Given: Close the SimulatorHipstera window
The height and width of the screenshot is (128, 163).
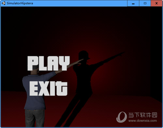Looking at the screenshot, I should (x=156, y=3).
